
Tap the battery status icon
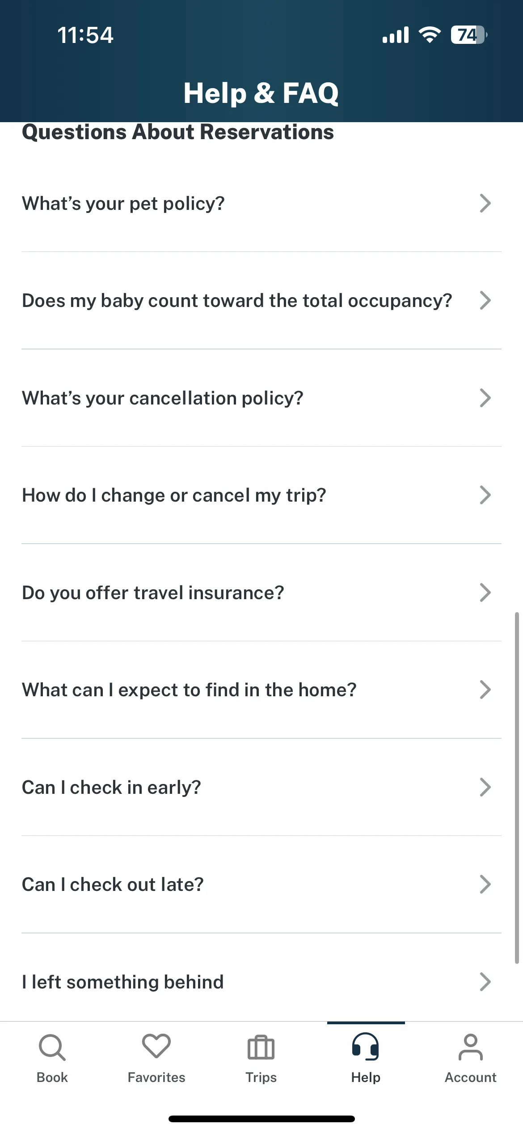coord(469,35)
